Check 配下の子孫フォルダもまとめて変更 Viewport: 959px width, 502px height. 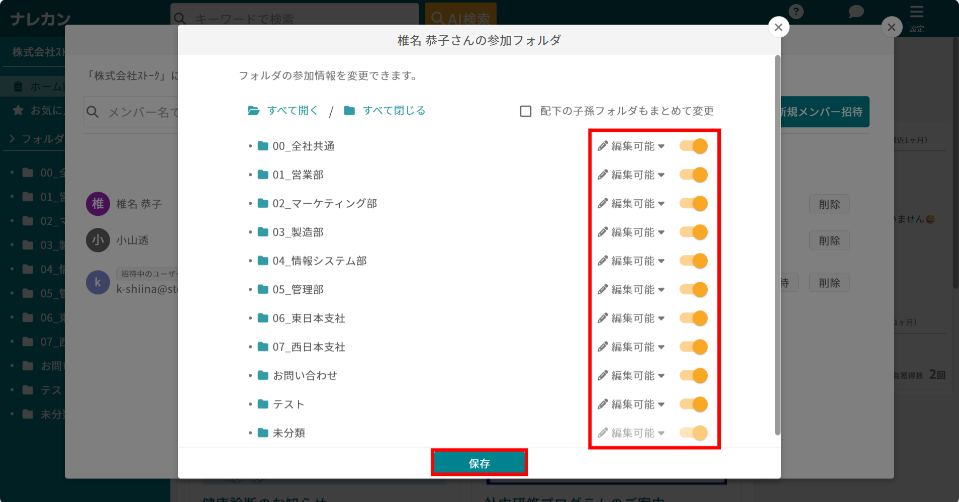pos(526,111)
